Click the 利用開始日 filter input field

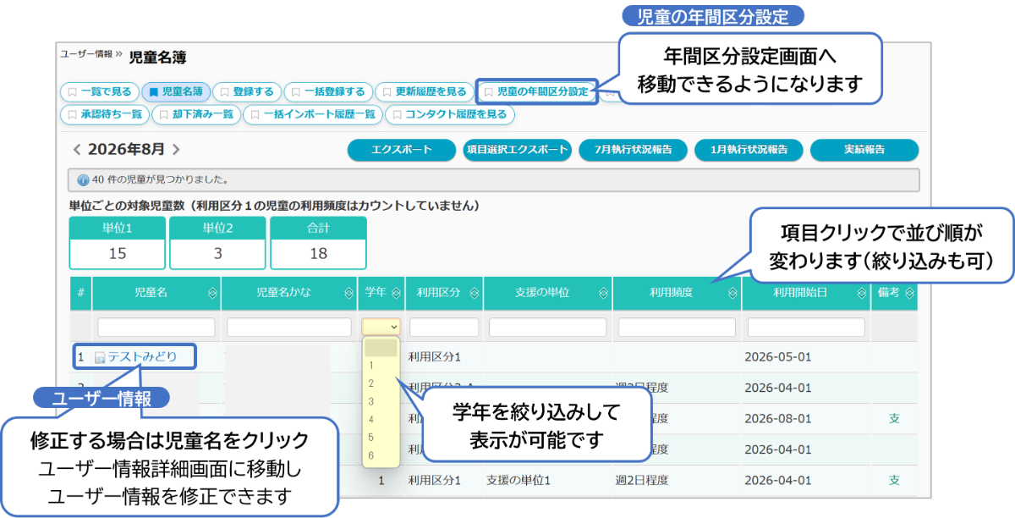[806, 327]
